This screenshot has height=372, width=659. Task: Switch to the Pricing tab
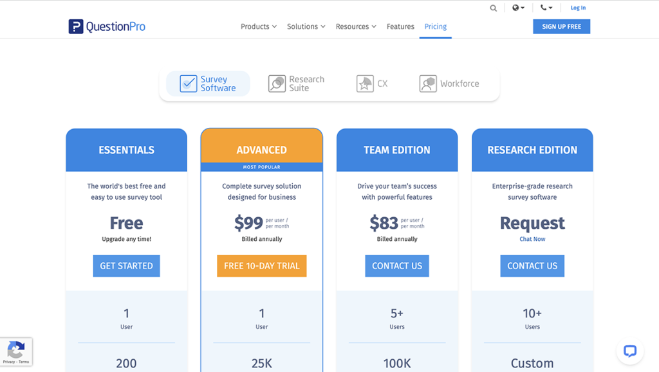[x=435, y=26]
